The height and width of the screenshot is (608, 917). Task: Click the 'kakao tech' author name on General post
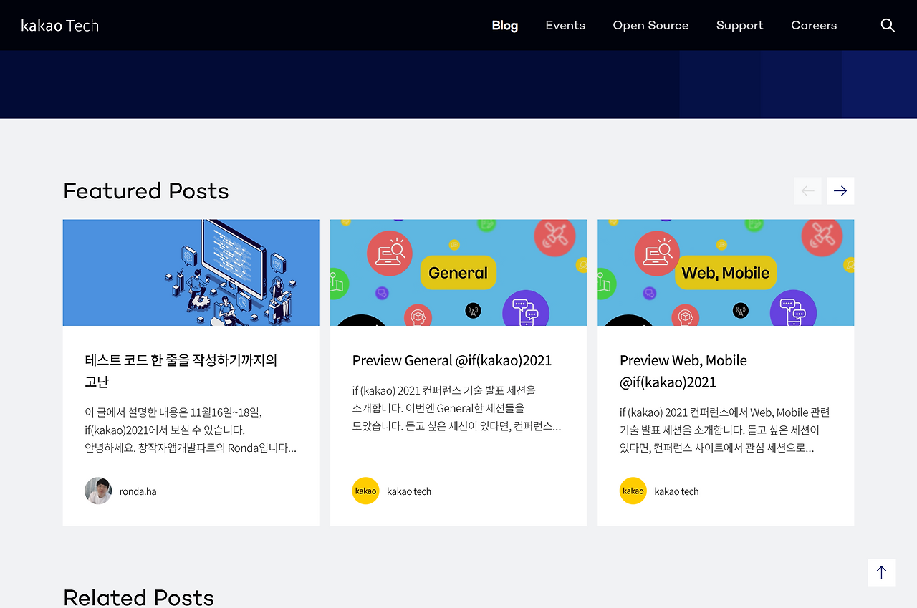(x=409, y=491)
